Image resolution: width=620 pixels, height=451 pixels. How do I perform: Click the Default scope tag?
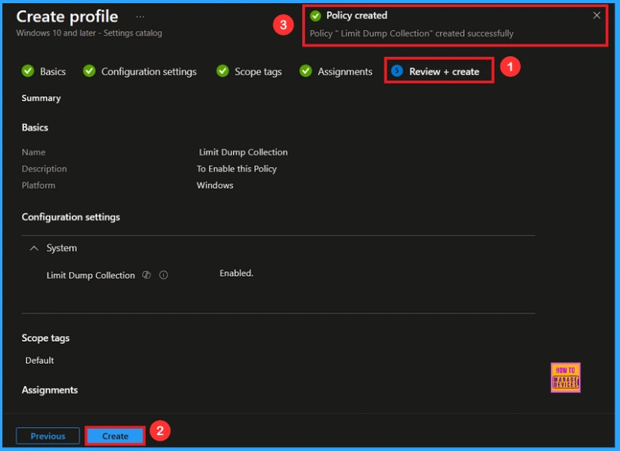[40, 361]
